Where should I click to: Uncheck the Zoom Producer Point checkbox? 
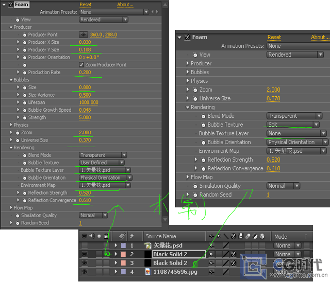[81, 65]
